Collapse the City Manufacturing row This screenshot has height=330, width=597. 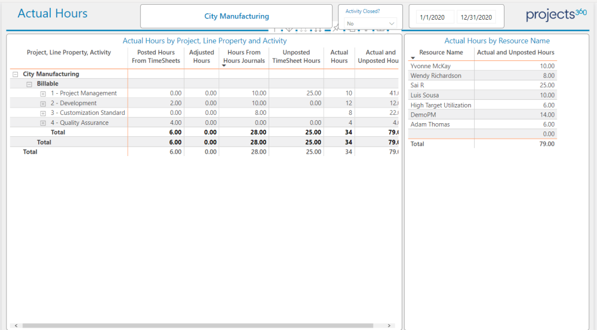15,75
